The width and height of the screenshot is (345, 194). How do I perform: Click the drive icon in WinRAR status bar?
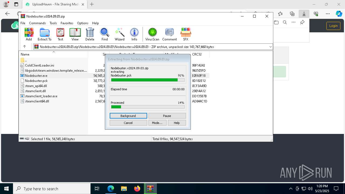point(22,139)
